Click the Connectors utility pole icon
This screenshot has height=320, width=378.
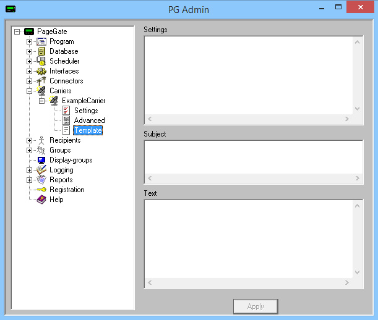[41, 81]
